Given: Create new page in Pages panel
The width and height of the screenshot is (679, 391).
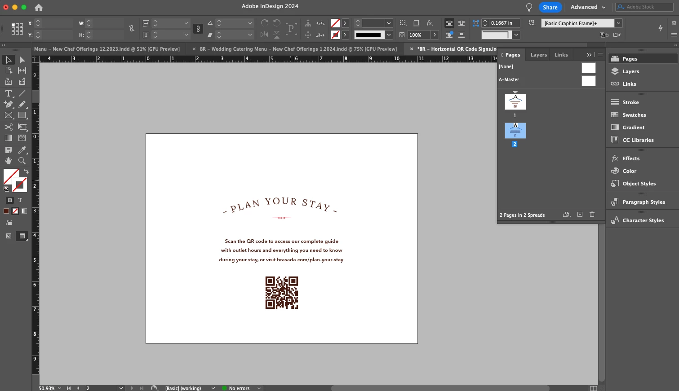Looking at the screenshot, I should (580, 215).
